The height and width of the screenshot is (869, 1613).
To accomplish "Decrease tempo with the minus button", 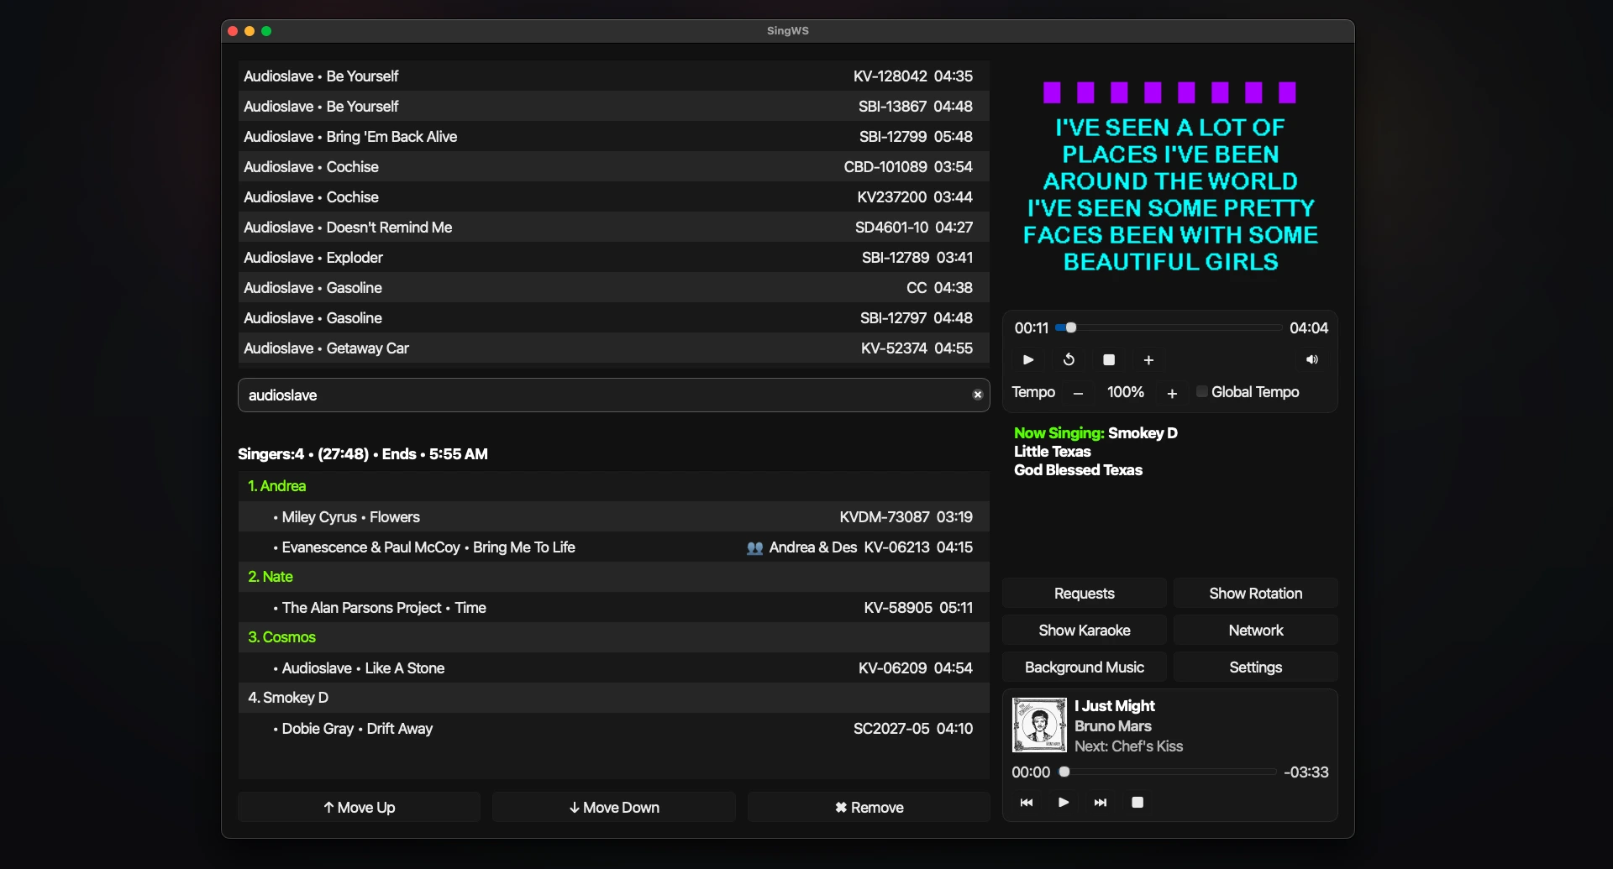I will [x=1078, y=393].
